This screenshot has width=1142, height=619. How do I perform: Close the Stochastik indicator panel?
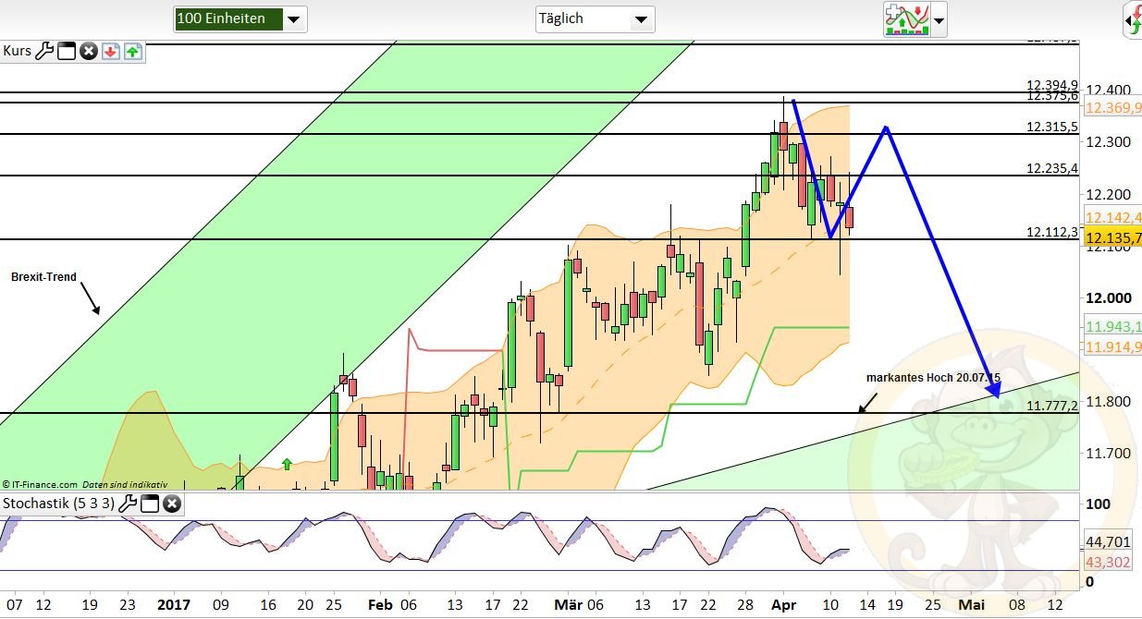(x=172, y=504)
